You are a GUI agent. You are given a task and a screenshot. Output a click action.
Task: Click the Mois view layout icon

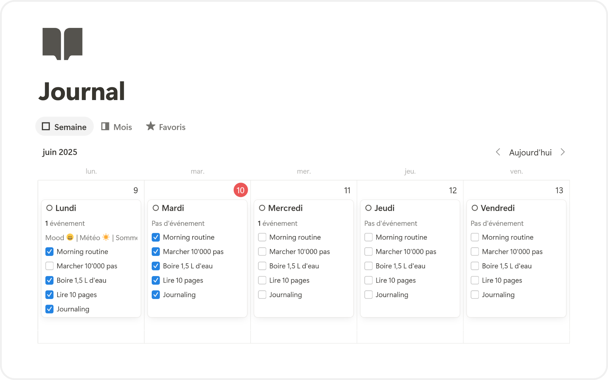(x=105, y=126)
